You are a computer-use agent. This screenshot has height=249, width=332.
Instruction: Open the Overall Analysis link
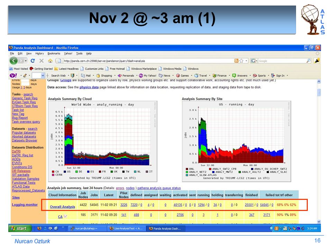tap(63, 207)
